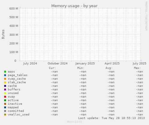
Task: Select the 'vmalloc_used' legend label
Action: 19,115
